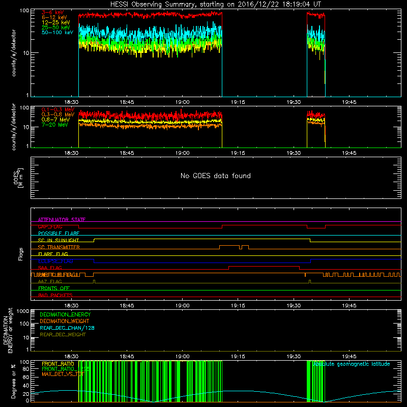Image resolution: width=407 pixels, height=407 pixels.
Task: Click the 19:00 tick label under top plot
Action: coord(183,102)
